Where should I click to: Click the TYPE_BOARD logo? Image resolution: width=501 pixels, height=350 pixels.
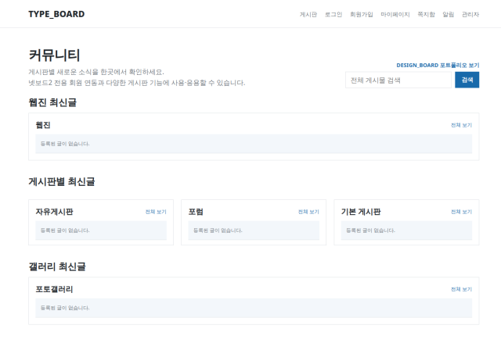tap(56, 14)
